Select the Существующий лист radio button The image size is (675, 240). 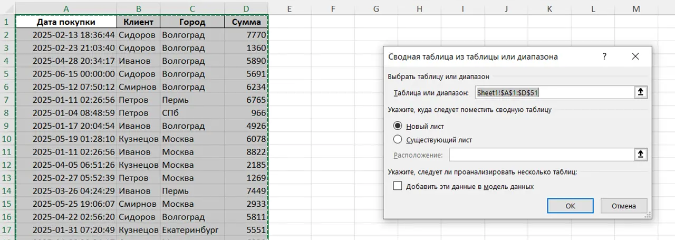click(x=398, y=140)
